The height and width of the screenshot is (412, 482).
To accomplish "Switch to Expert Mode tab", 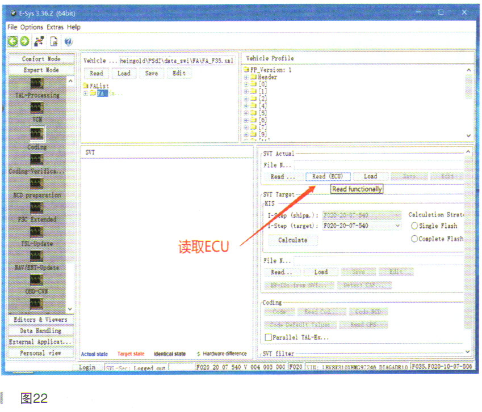I will click(x=41, y=70).
